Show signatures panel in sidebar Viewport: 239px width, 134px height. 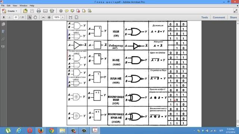click(x=3, y=47)
